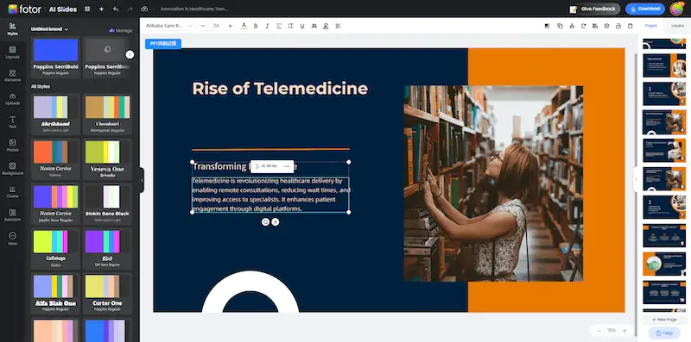Select the Rise of Telemedicine heading

280,89
